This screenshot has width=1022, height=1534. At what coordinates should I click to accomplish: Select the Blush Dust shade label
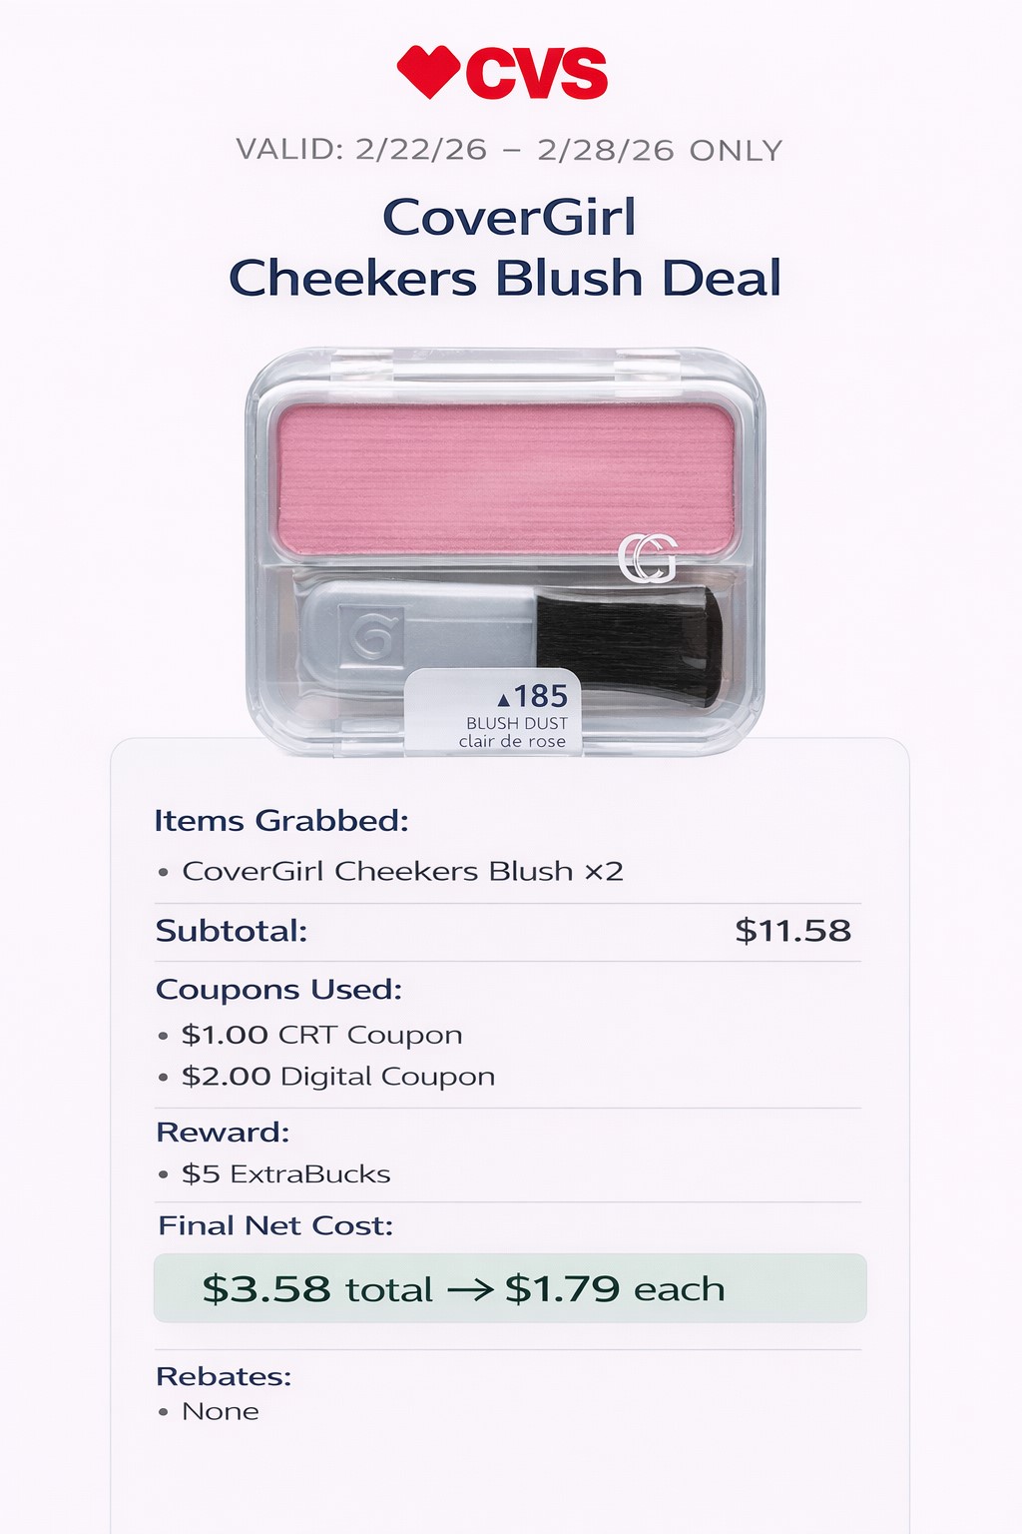[x=515, y=723]
